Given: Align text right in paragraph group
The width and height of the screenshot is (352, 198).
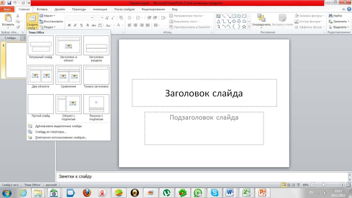Looking at the screenshot, I should point(141,25).
